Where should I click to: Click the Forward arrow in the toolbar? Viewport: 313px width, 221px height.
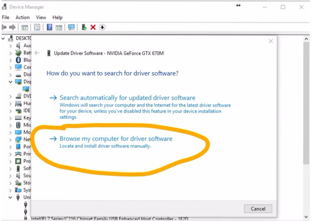(x=12, y=27)
